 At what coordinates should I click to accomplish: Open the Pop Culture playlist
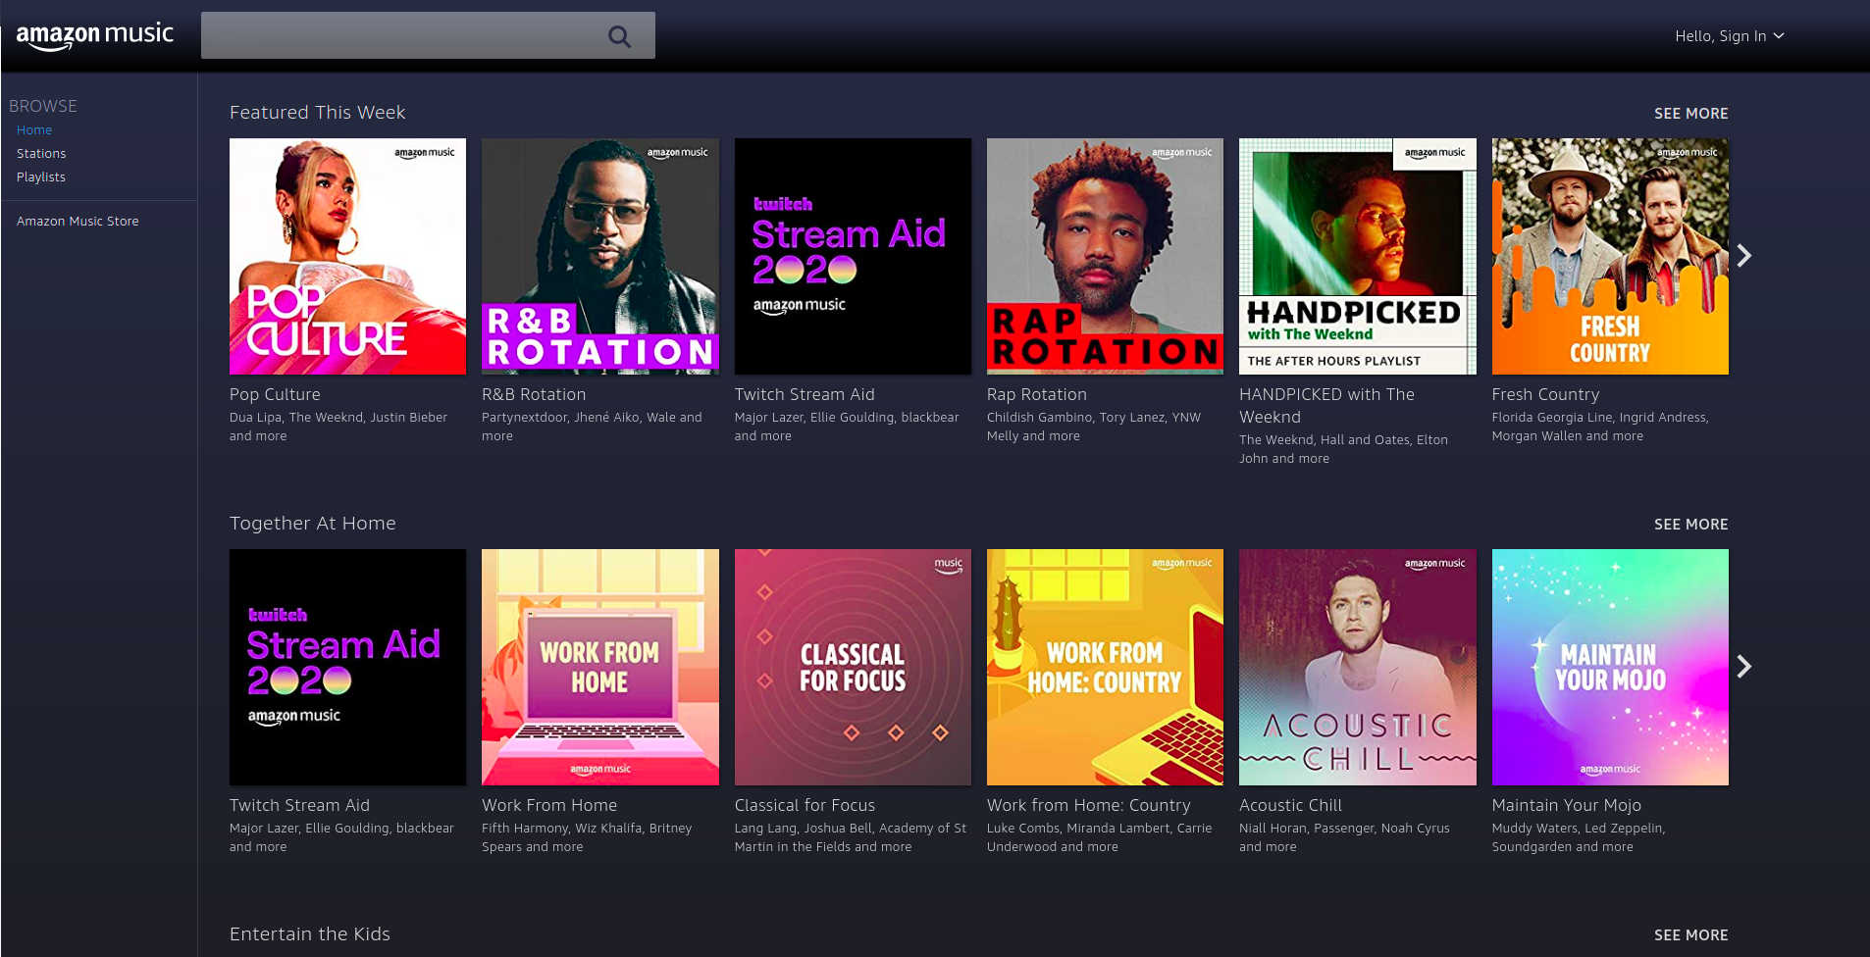click(x=347, y=256)
